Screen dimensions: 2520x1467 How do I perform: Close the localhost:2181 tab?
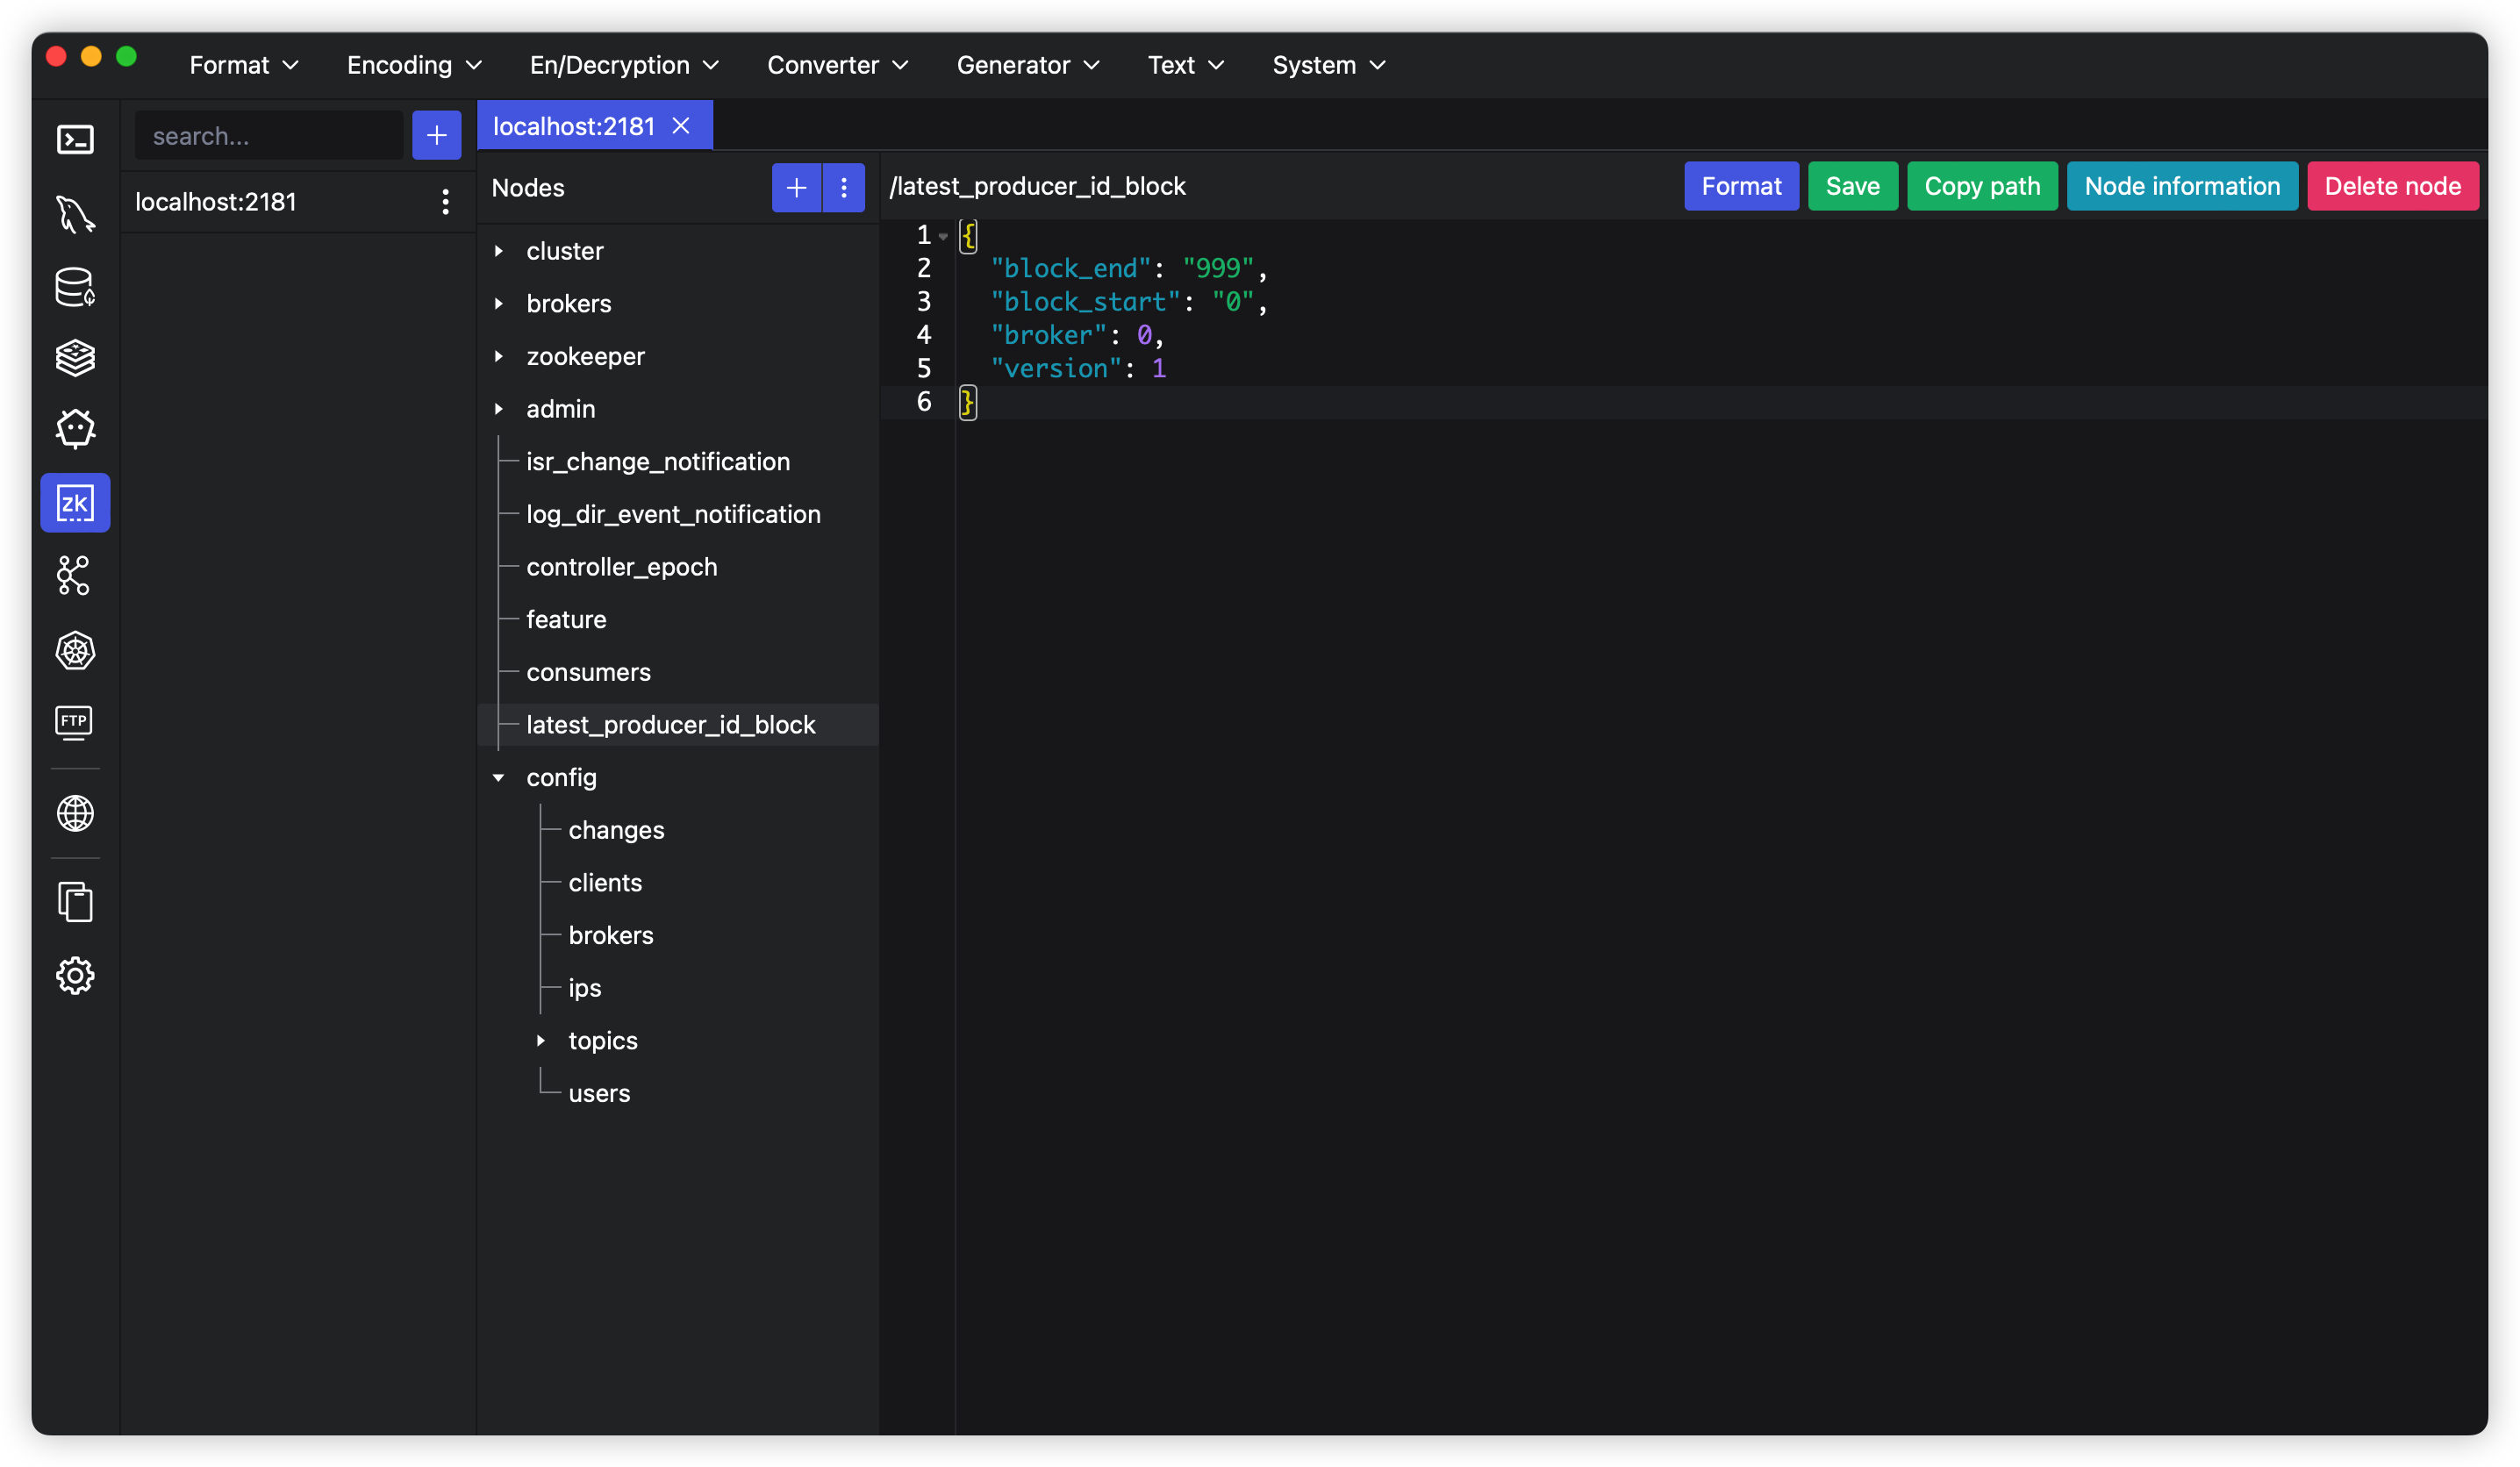tap(681, 126)
